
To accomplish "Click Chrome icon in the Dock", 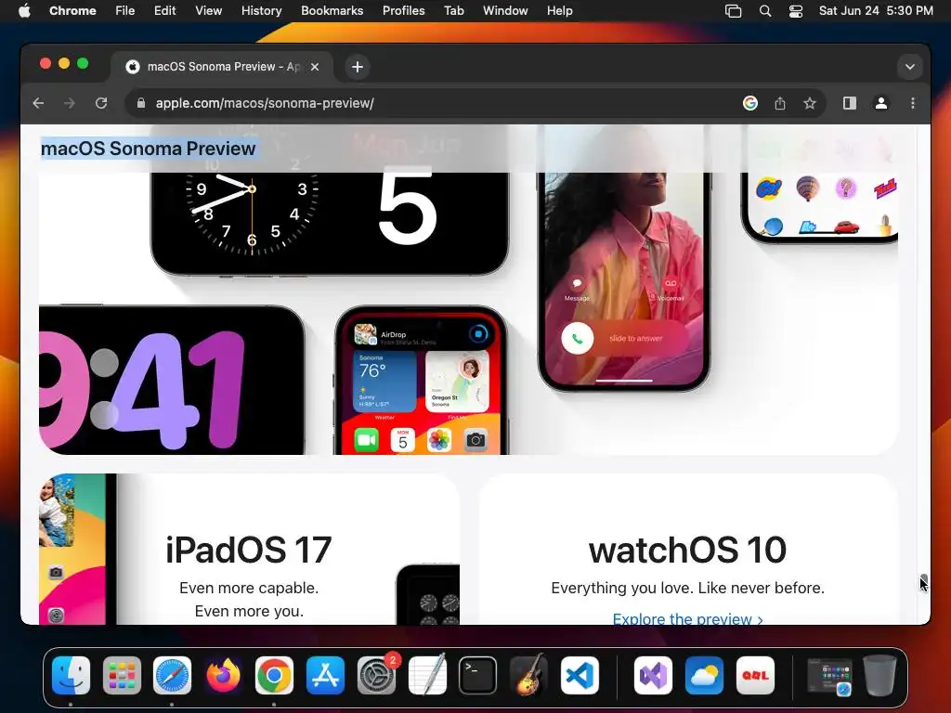I will pyautogui.click(x=274, y=676).
